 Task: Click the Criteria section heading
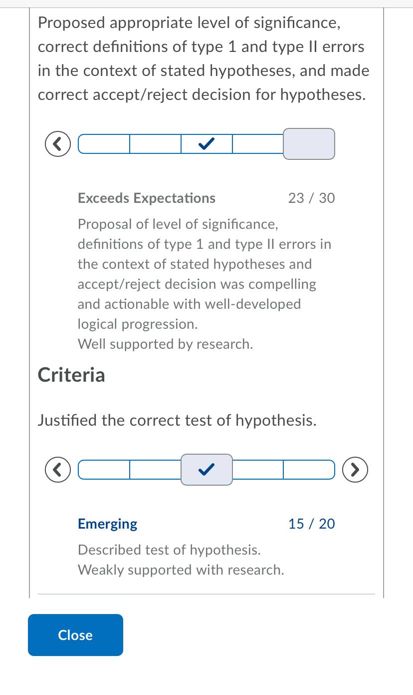coord(71,375)
